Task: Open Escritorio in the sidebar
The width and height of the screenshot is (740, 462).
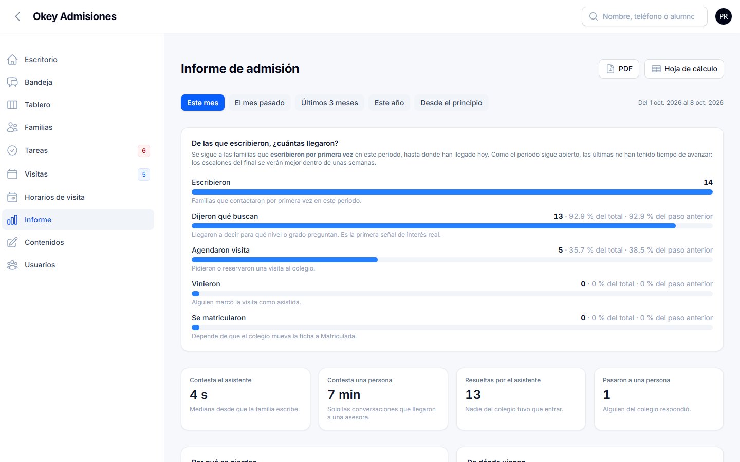Action: (x=78, y=60)
